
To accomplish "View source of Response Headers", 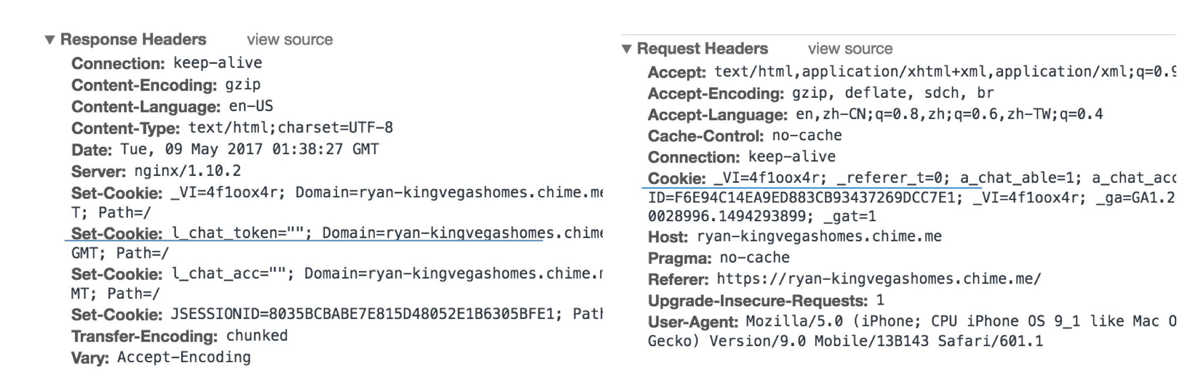I will pyautogui.click(x=290, y=40).
